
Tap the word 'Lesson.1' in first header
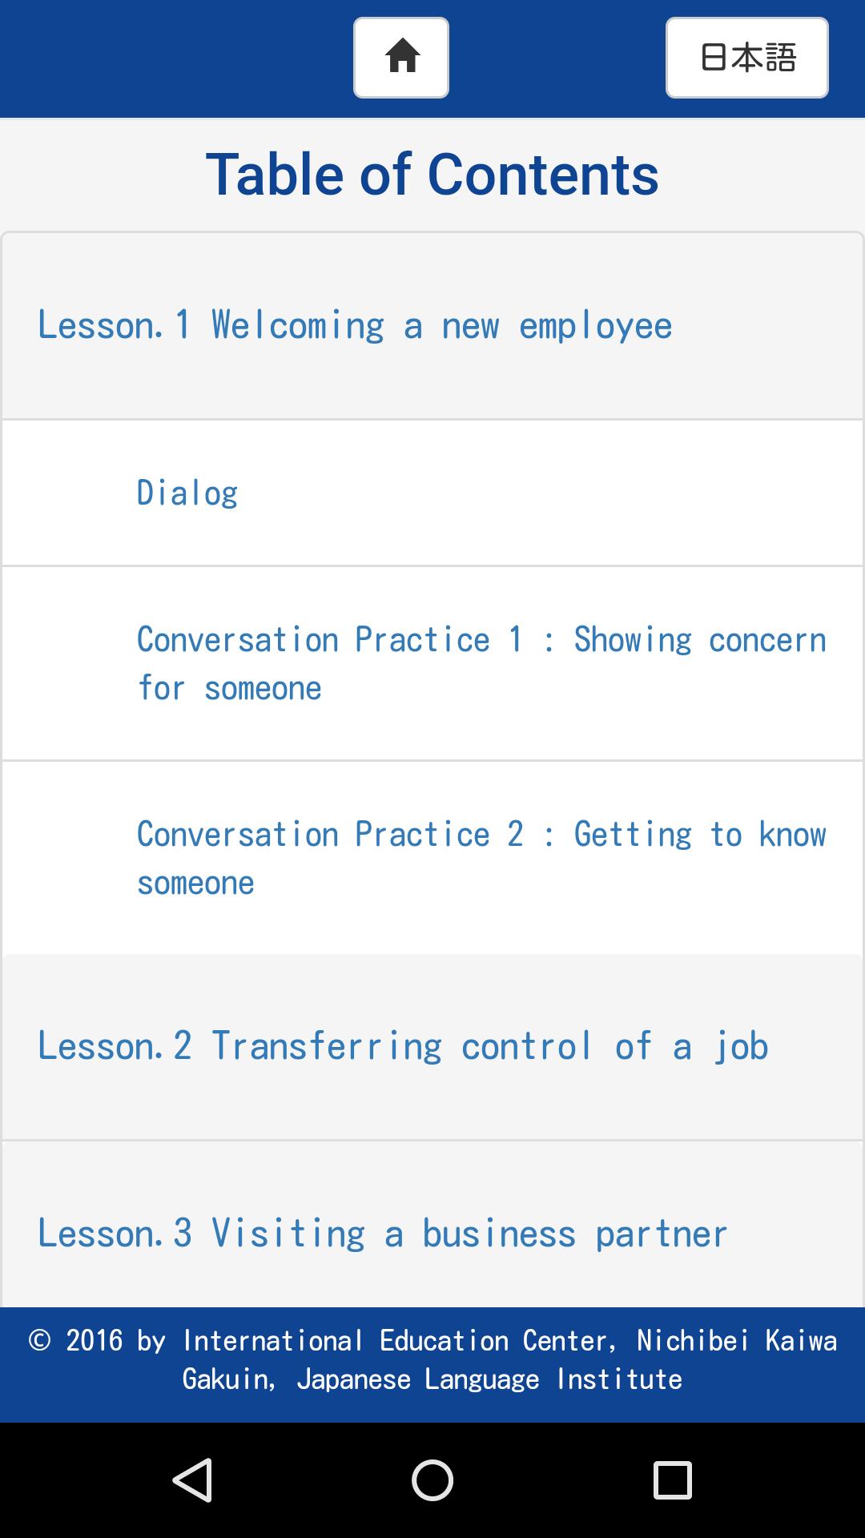(x=114, y=325)
